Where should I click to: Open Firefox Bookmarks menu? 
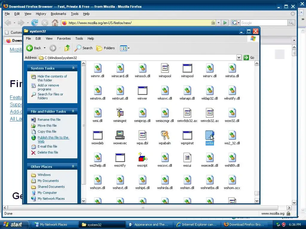click(58, 14)
